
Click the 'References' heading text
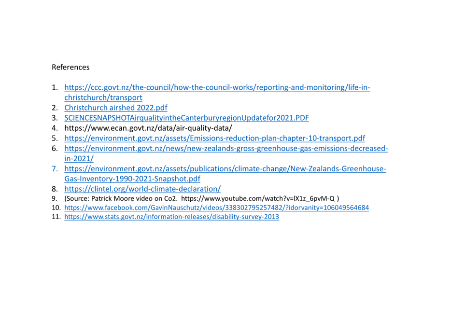pos(70,67)
